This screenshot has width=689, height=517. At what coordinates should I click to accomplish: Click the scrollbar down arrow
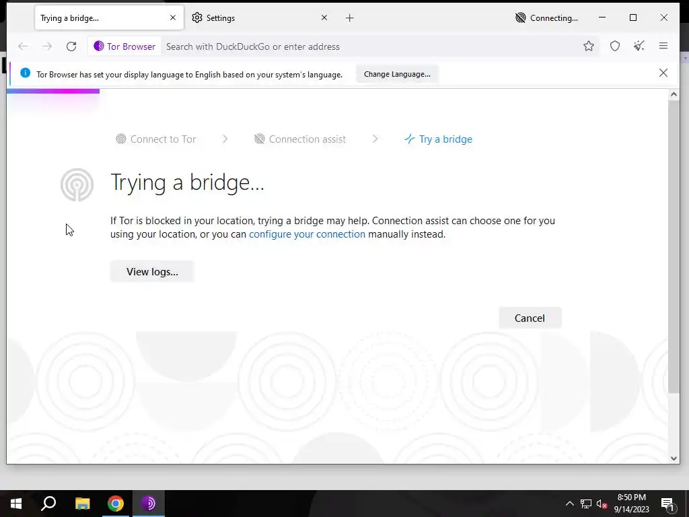pyautogui.click(x=674, y=458)
